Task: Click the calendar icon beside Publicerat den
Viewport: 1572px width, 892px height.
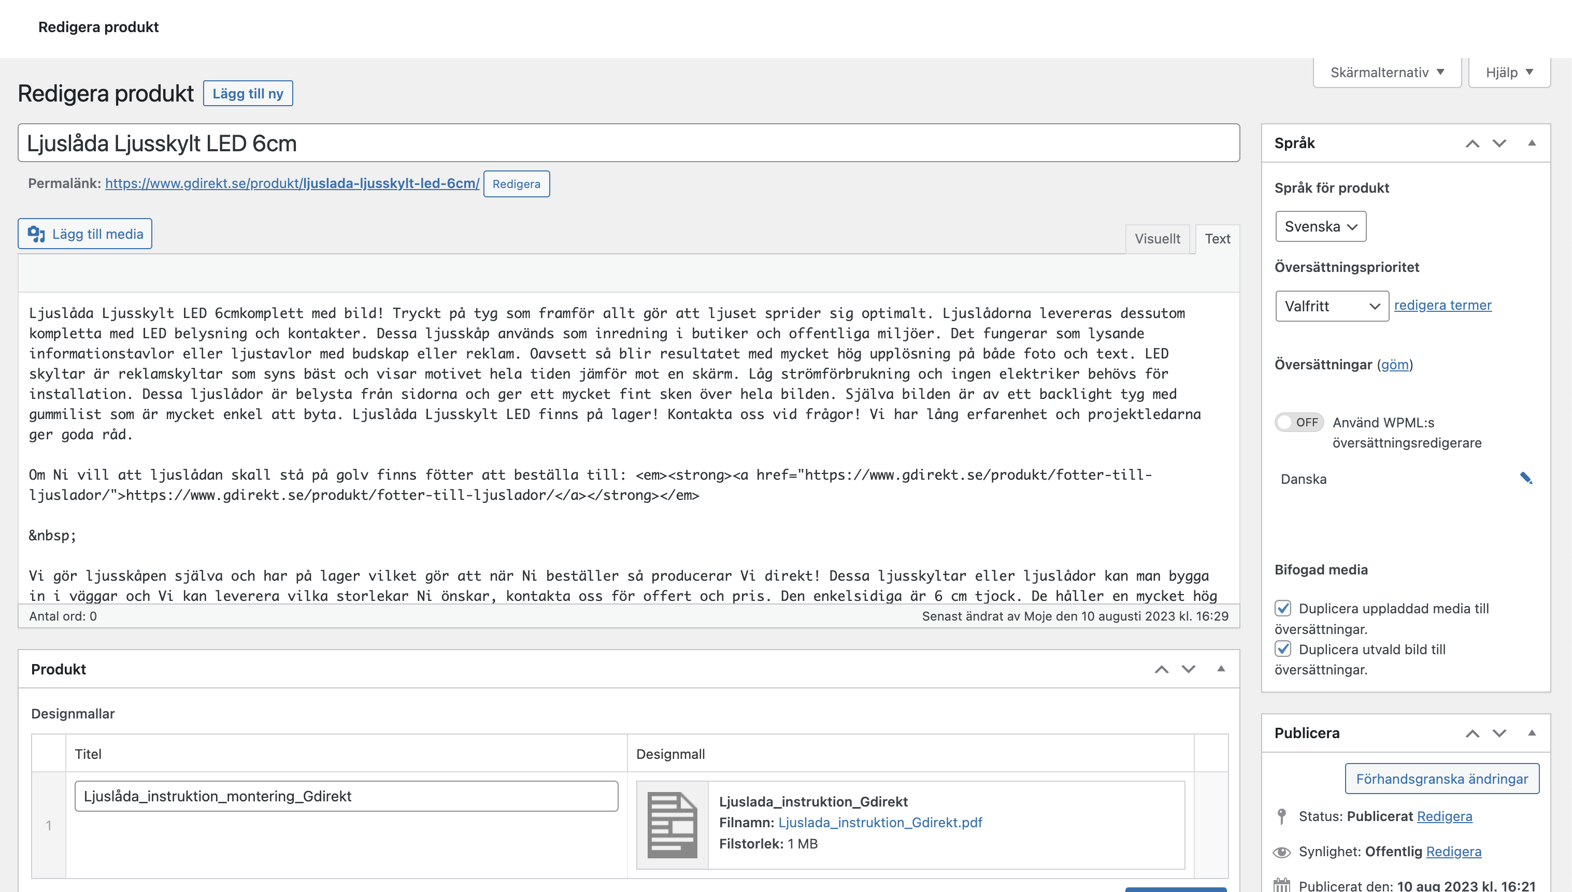Action: point(1282,885)
